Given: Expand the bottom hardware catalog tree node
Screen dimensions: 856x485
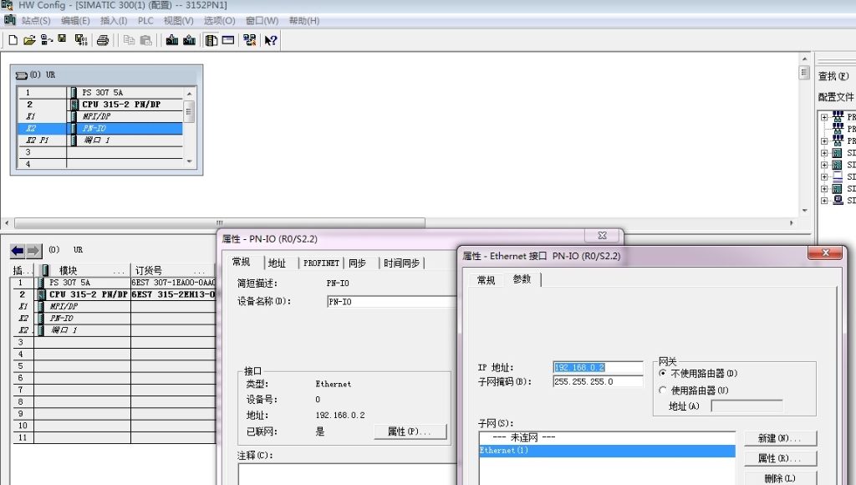Looking at the screenshot, I should click(824, 201).
